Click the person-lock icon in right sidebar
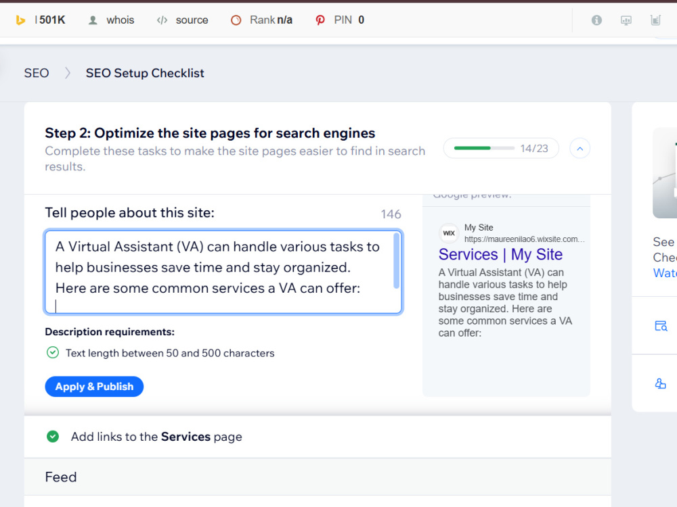677x507 pixels. click(661, 383)
